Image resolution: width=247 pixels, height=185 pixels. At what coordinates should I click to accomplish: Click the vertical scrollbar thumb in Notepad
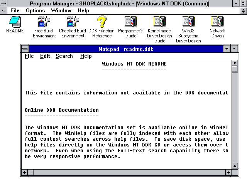[x=235, y=69]
